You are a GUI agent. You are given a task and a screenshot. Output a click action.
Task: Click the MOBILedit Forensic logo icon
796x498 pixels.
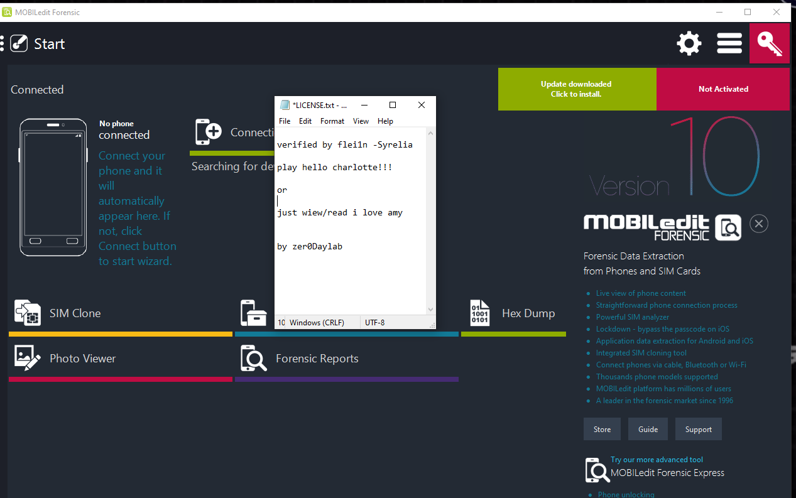tap(729, 227)
